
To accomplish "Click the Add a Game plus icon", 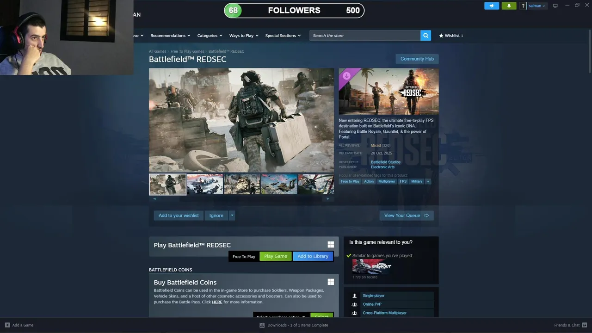I will click(7, 325).
